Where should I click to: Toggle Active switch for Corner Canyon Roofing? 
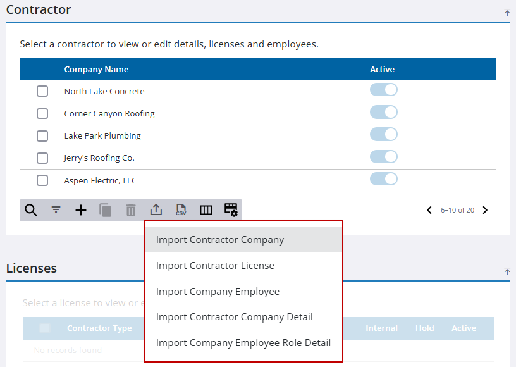click(383, 113)
